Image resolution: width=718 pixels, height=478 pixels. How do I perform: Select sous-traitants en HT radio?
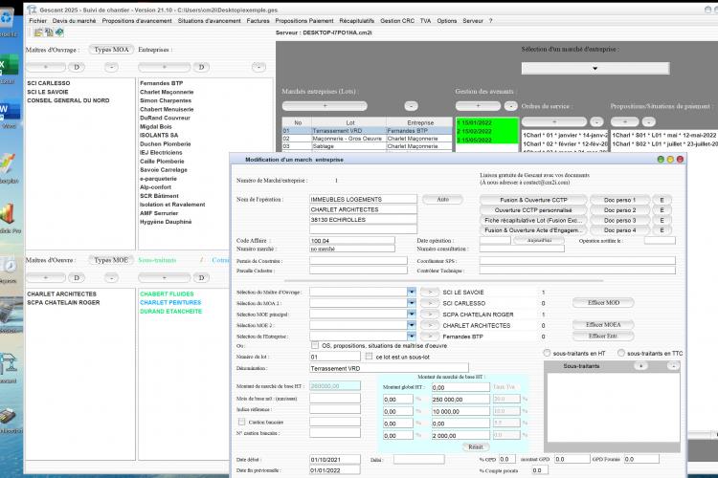547,353
